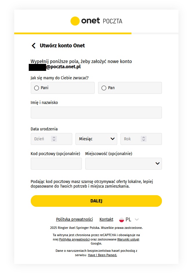The width and height of the screenshot is (195, 273).
Task: Click the year field stepper arrows
Action: [143, 139]
